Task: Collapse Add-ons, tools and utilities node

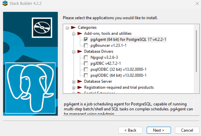Action: [x=74, y=34]
